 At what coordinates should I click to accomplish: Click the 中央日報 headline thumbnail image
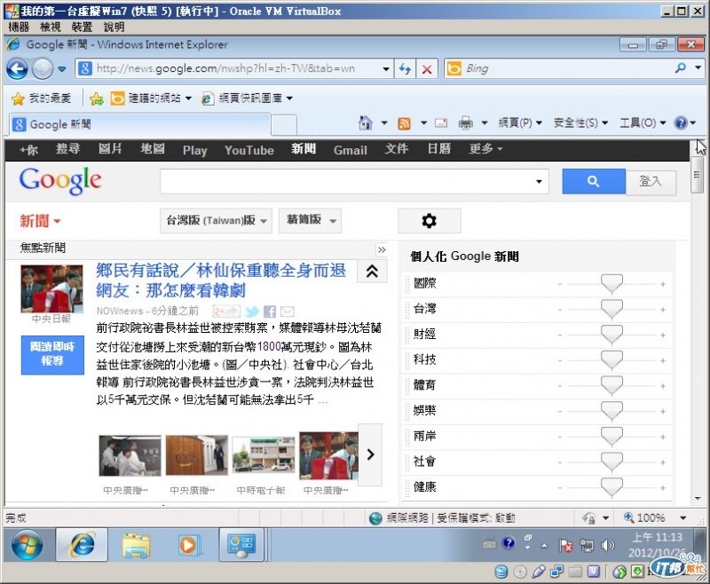51,288
